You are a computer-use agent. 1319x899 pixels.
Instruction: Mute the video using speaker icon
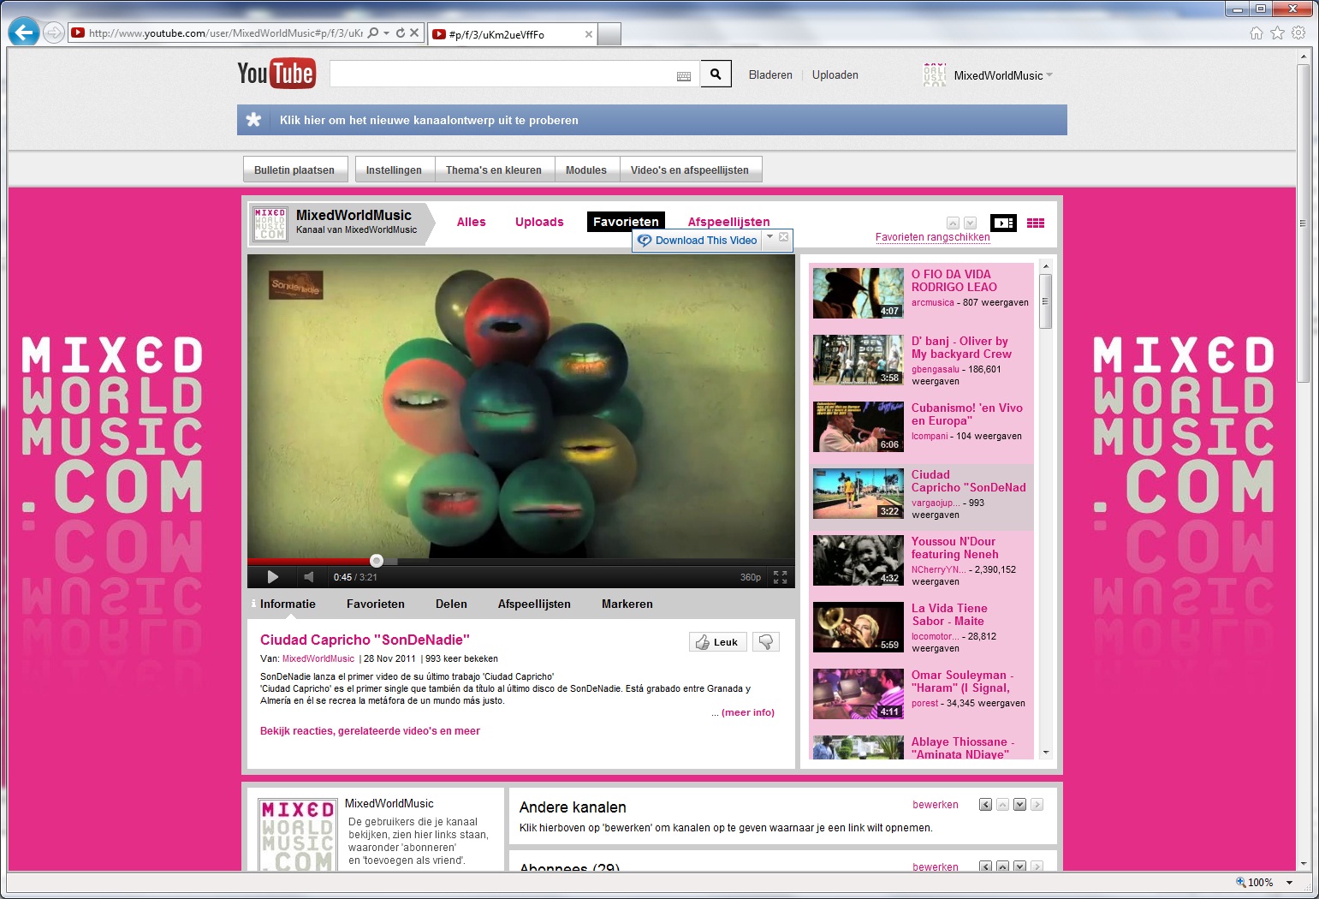(309, 577)
